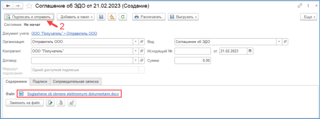Click Распечатать button
The height and width of the screenshot is (119, 320).
click(x=149, y=17)
